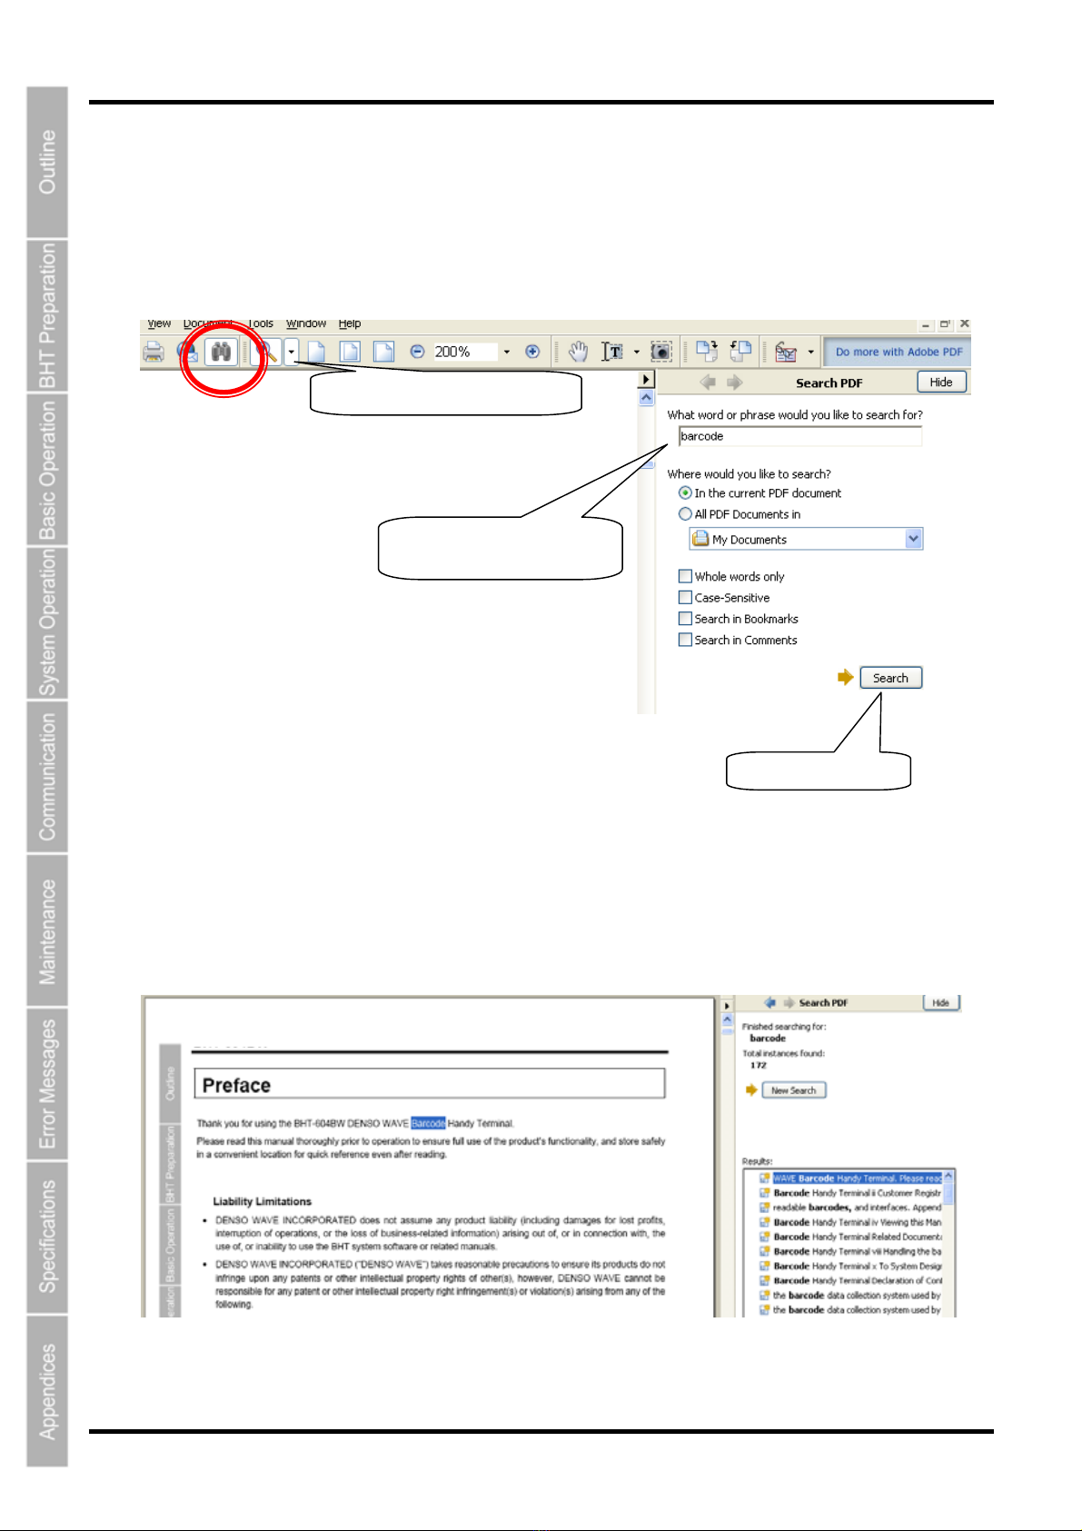Select the Zoom In magnifier tool

(x=265, y=352)
